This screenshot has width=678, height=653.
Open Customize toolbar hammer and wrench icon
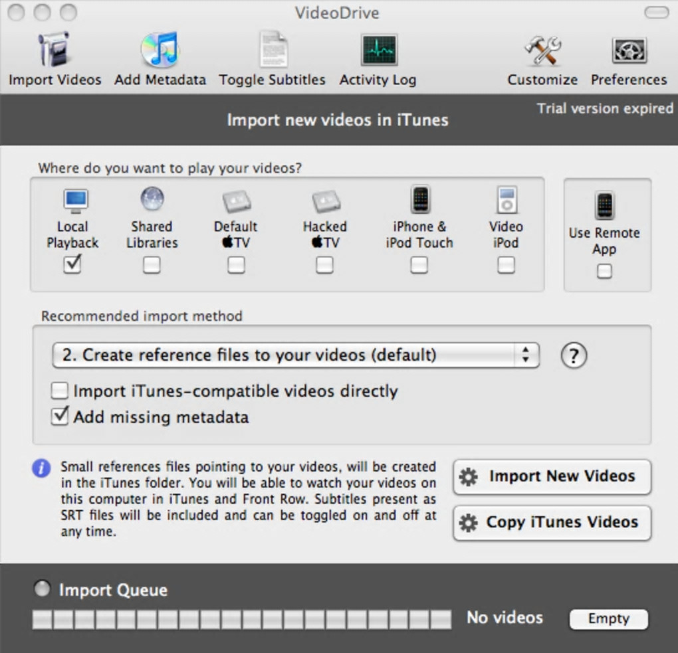tap(542, 50)
